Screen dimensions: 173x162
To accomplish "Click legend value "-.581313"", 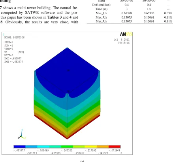I will [31, 153].
